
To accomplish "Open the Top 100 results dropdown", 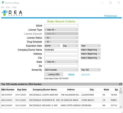I will [91, 70].
